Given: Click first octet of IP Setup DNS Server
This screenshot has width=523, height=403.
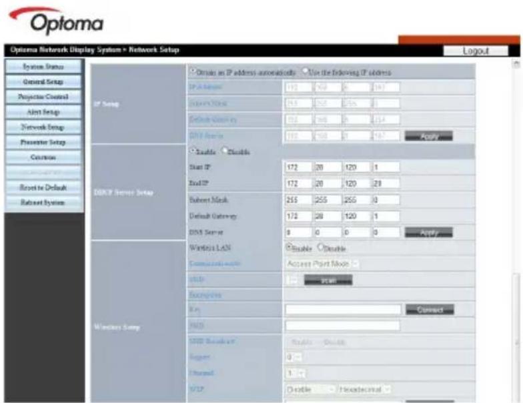Looking at the screenshot, I should pyautogui.click(x=298, y=136).
